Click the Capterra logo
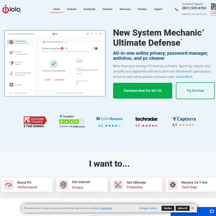 pyautogui.click(x=184, y=119)
